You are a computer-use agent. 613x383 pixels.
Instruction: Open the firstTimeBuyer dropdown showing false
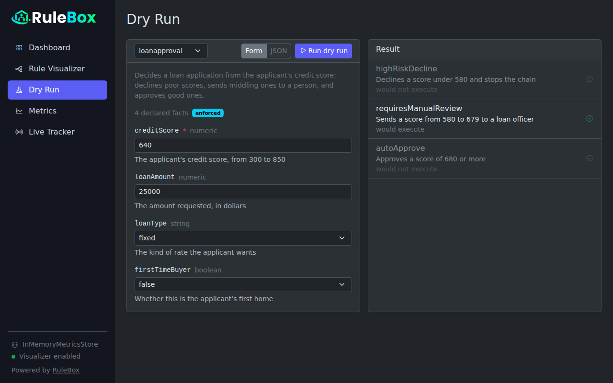pos(243,284)
